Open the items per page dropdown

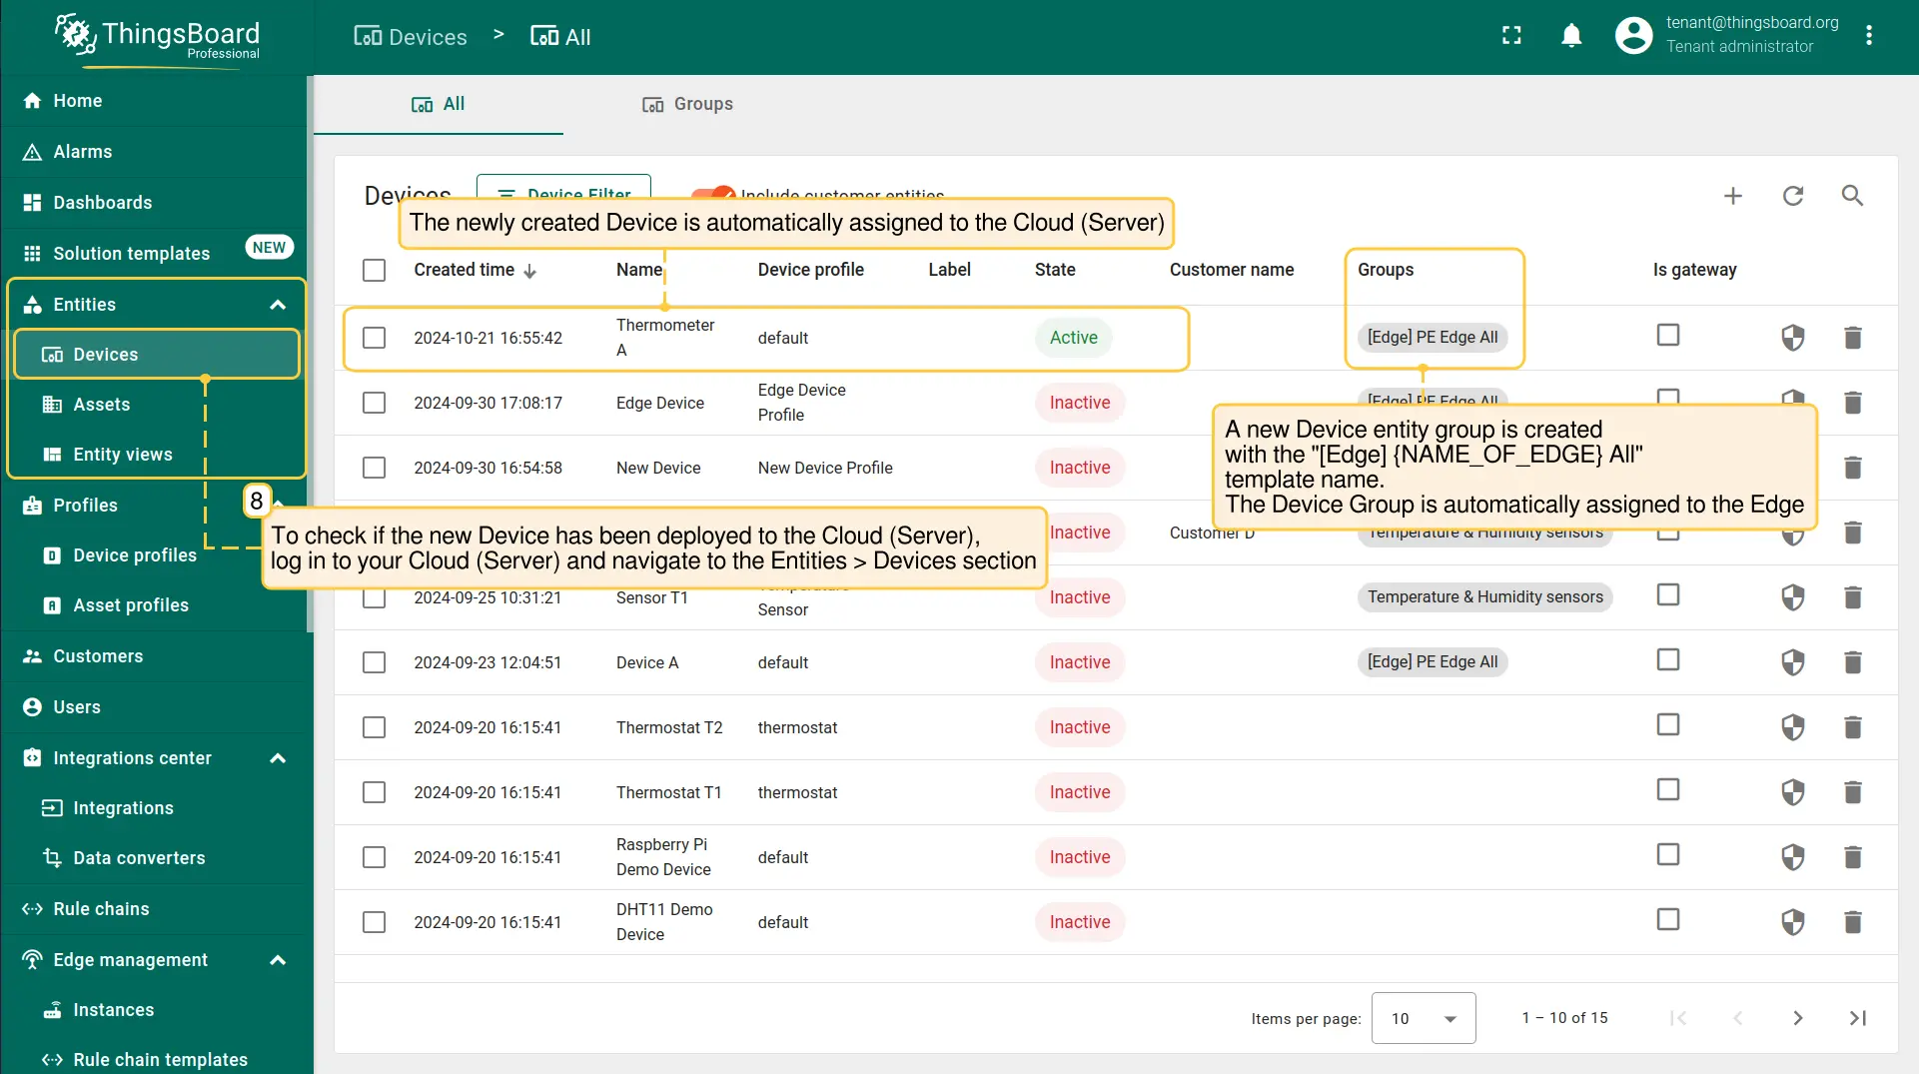point(1423,1018)
